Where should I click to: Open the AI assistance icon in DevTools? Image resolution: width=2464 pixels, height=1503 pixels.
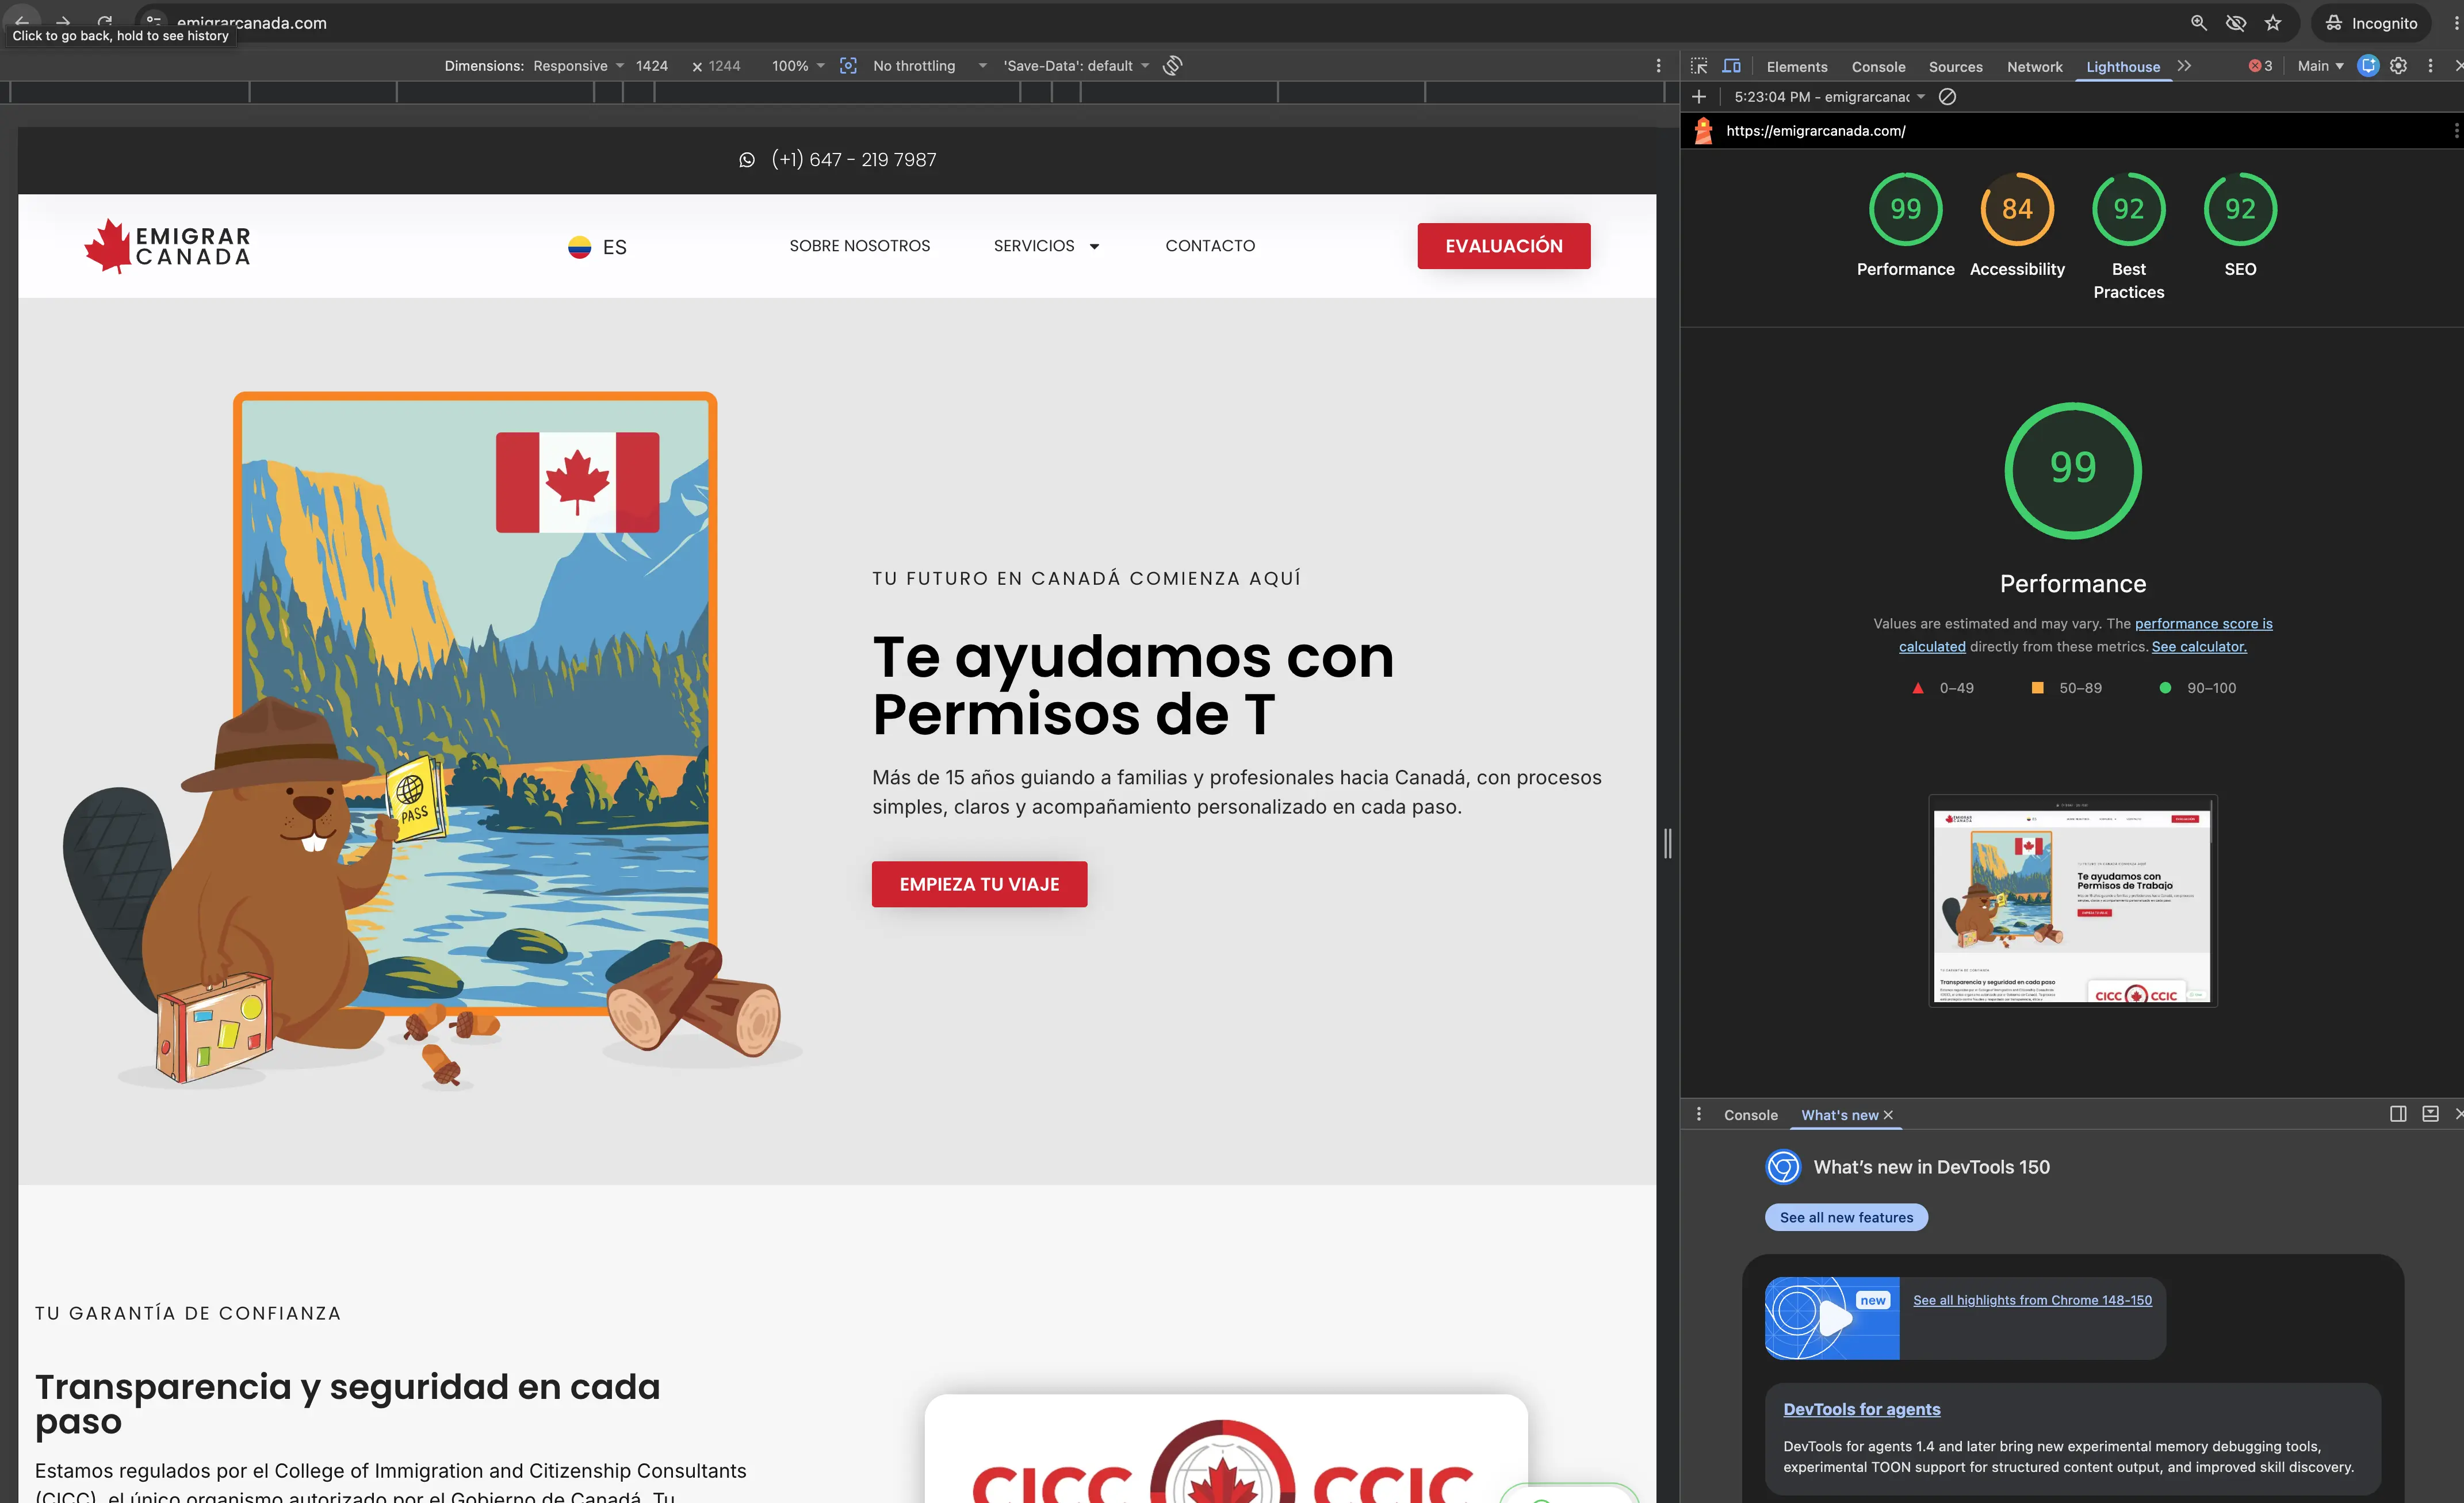tap(2367, 66)
